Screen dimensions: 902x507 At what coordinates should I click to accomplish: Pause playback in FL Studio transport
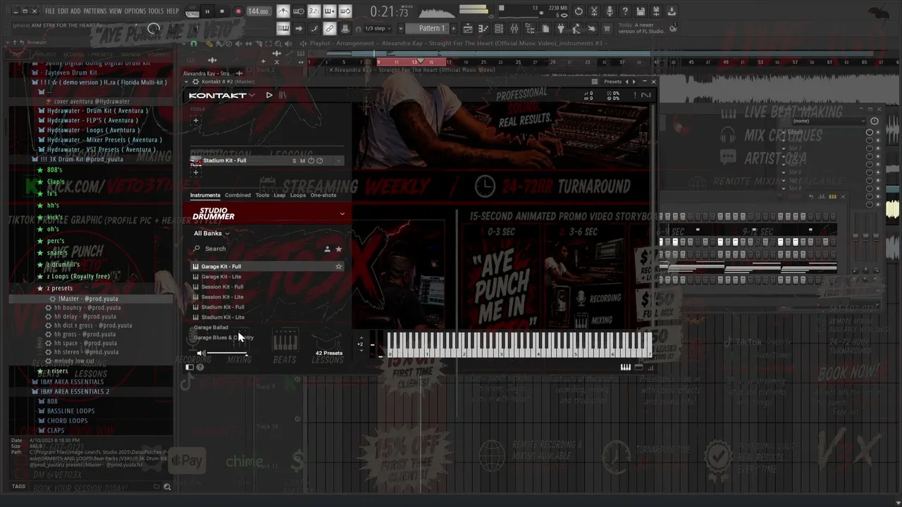coord(207,11)
